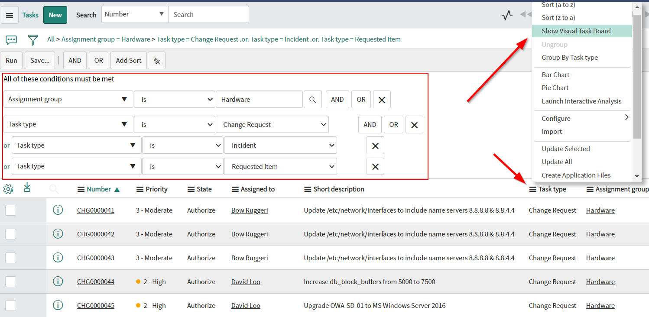
Task: Focus the list Search input field
Action: (x=208, y=14)
